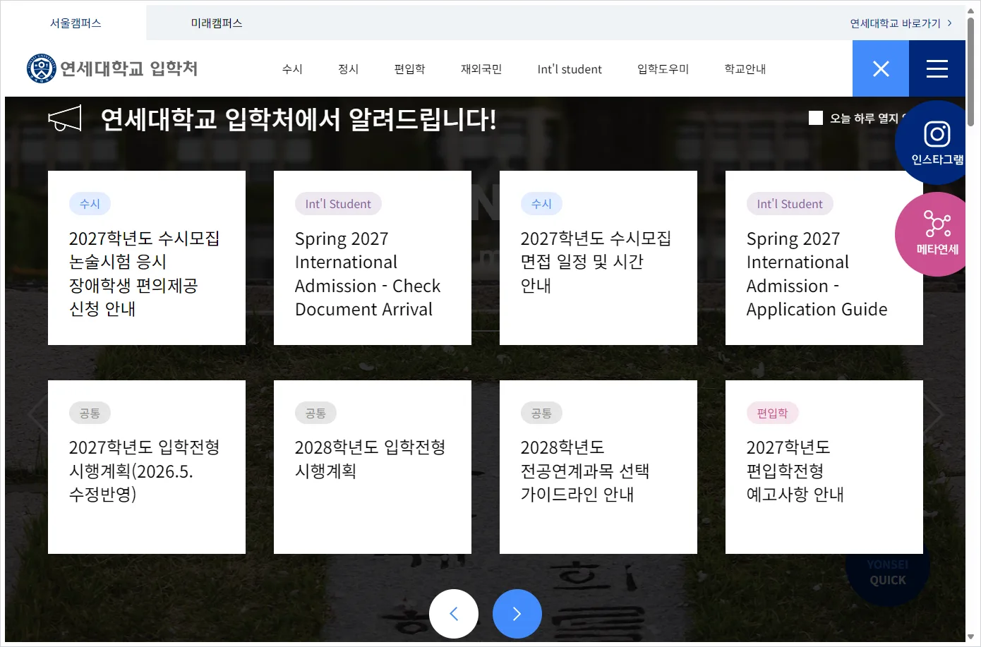Open the 2028학년도 입학전형 시행계획 card
Screen dimensions: 981x647
tap(373, 467)
